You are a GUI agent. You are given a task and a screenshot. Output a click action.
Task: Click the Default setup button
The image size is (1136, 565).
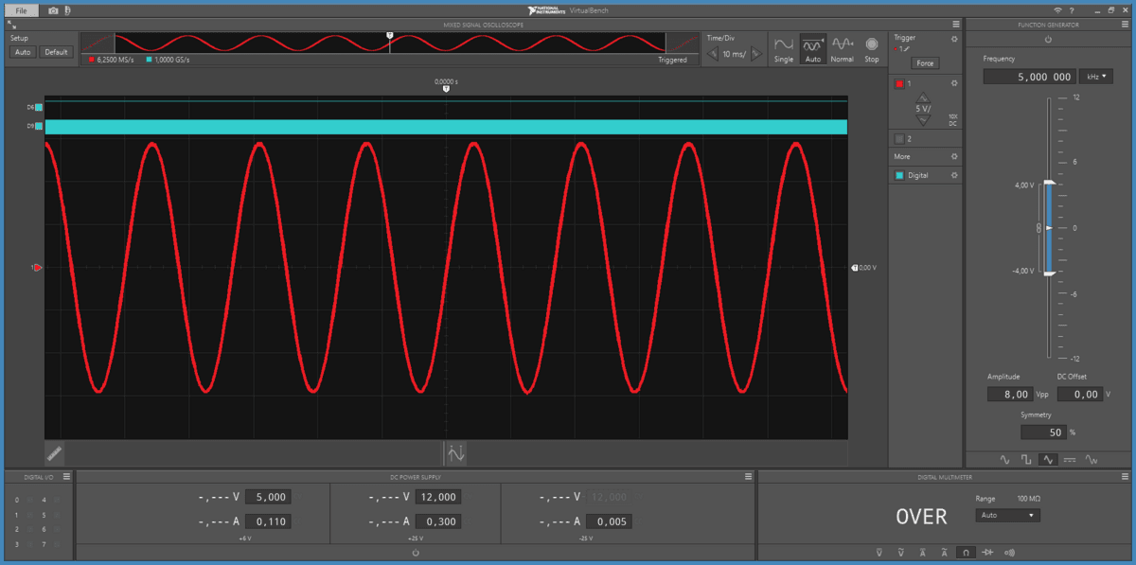(56, 52)
